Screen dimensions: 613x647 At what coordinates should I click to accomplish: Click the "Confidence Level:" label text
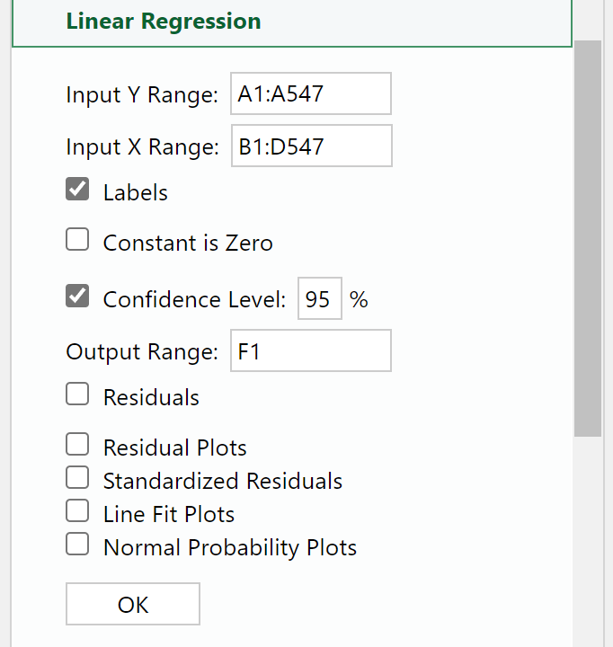[195, 299]
